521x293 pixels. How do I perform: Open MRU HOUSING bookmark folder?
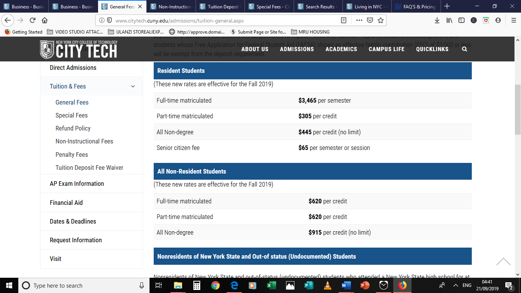310,32
